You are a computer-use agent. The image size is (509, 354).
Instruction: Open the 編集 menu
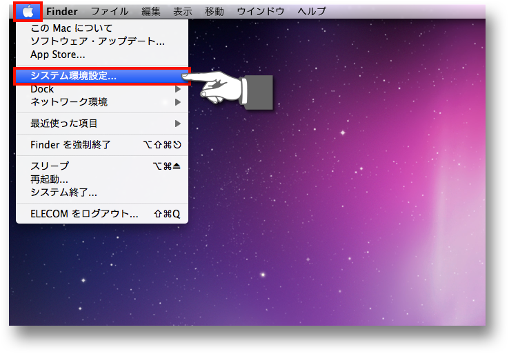point(151,12)
